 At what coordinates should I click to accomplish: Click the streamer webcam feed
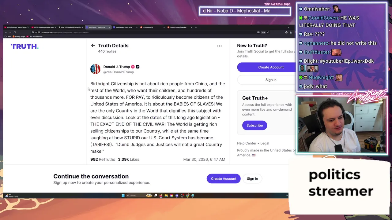pyautogui.click(x=342, y=124)
